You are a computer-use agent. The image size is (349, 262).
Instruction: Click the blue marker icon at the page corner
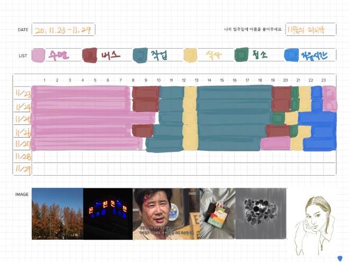[x=340, y=259]
